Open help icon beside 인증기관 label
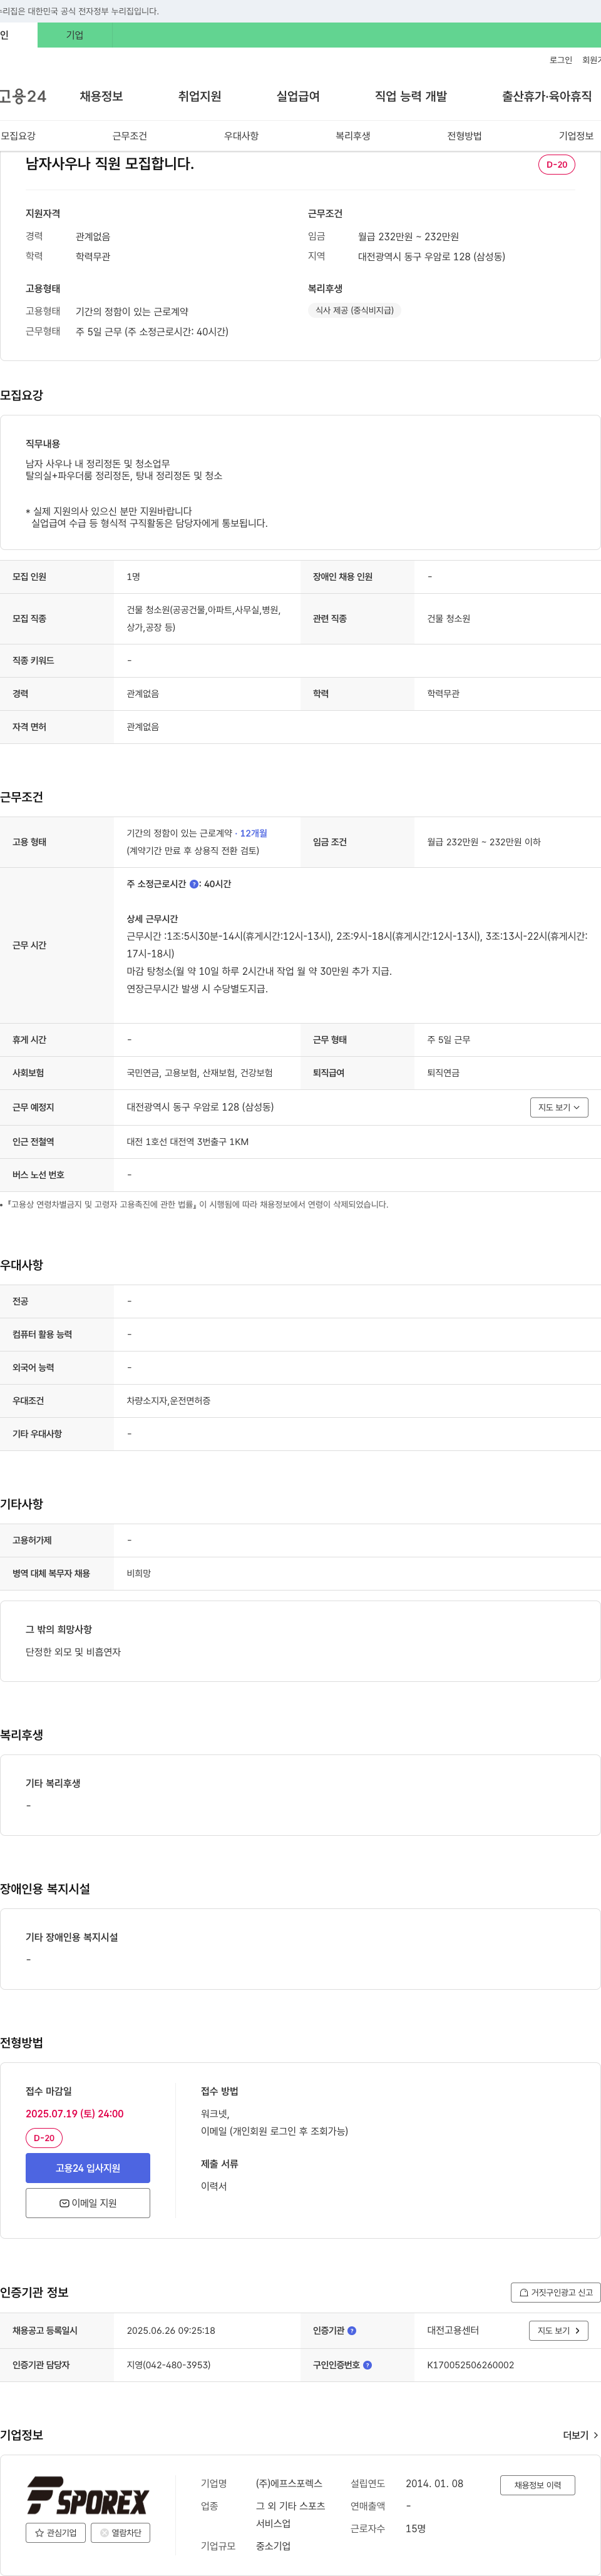The width and height of the screenshot is (601, 2576). click(352, 2331)
